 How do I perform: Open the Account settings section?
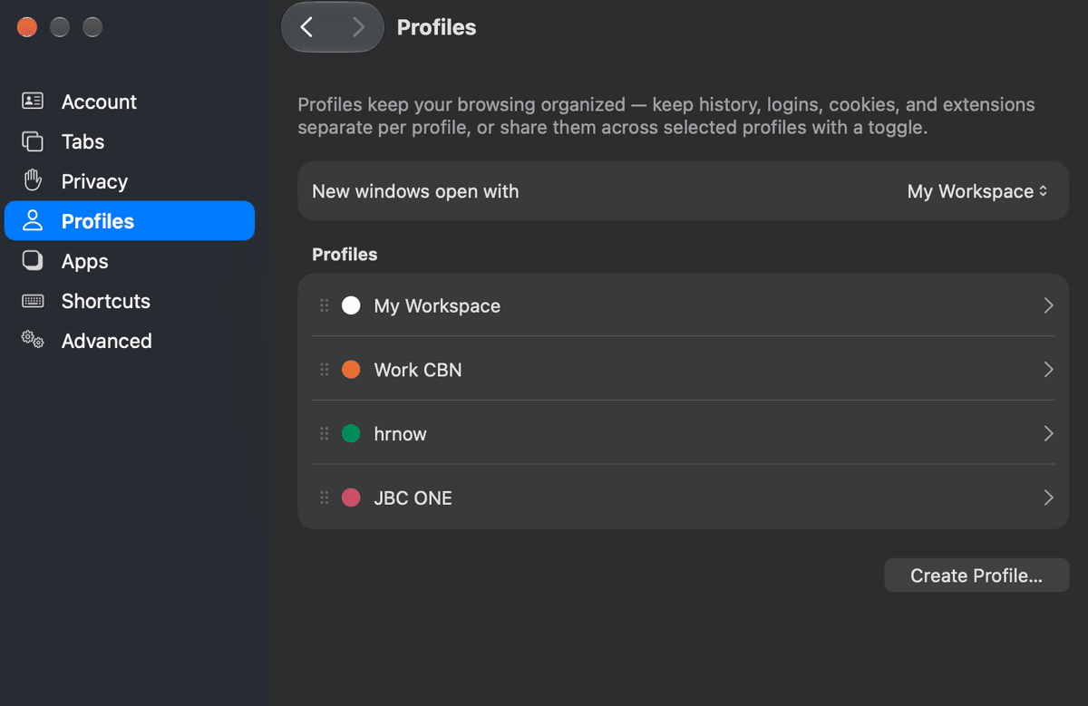pyautogui.click(x=130, y=102)
